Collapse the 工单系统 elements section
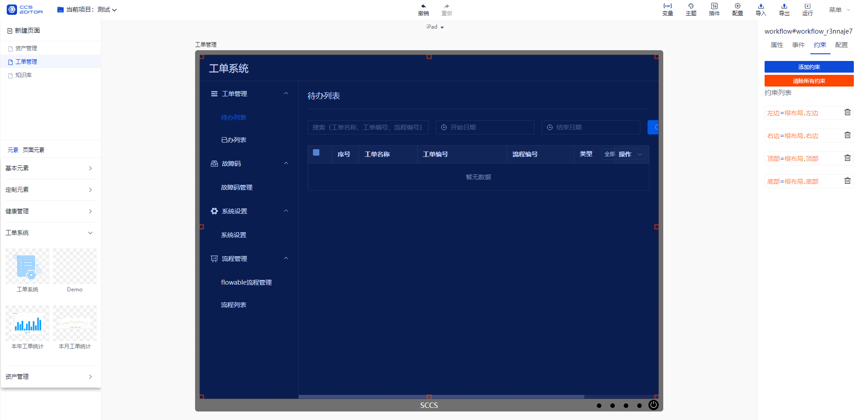The width and height of the screenshot is (861, 420). (49, 233)
